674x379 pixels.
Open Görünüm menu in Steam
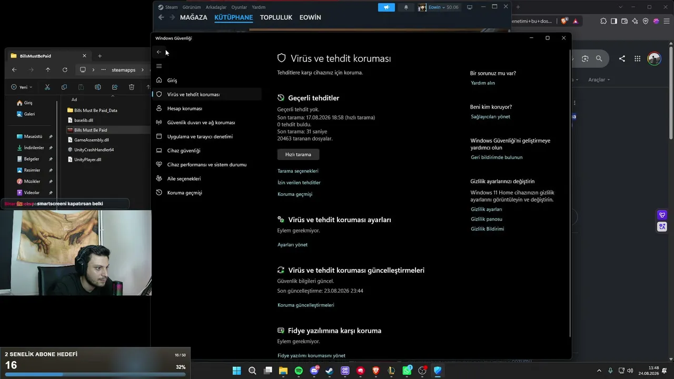point(192,7)
